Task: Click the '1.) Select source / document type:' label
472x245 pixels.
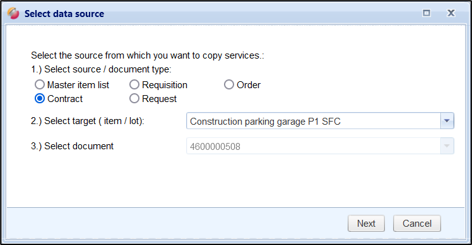Action: click(101, 69)
